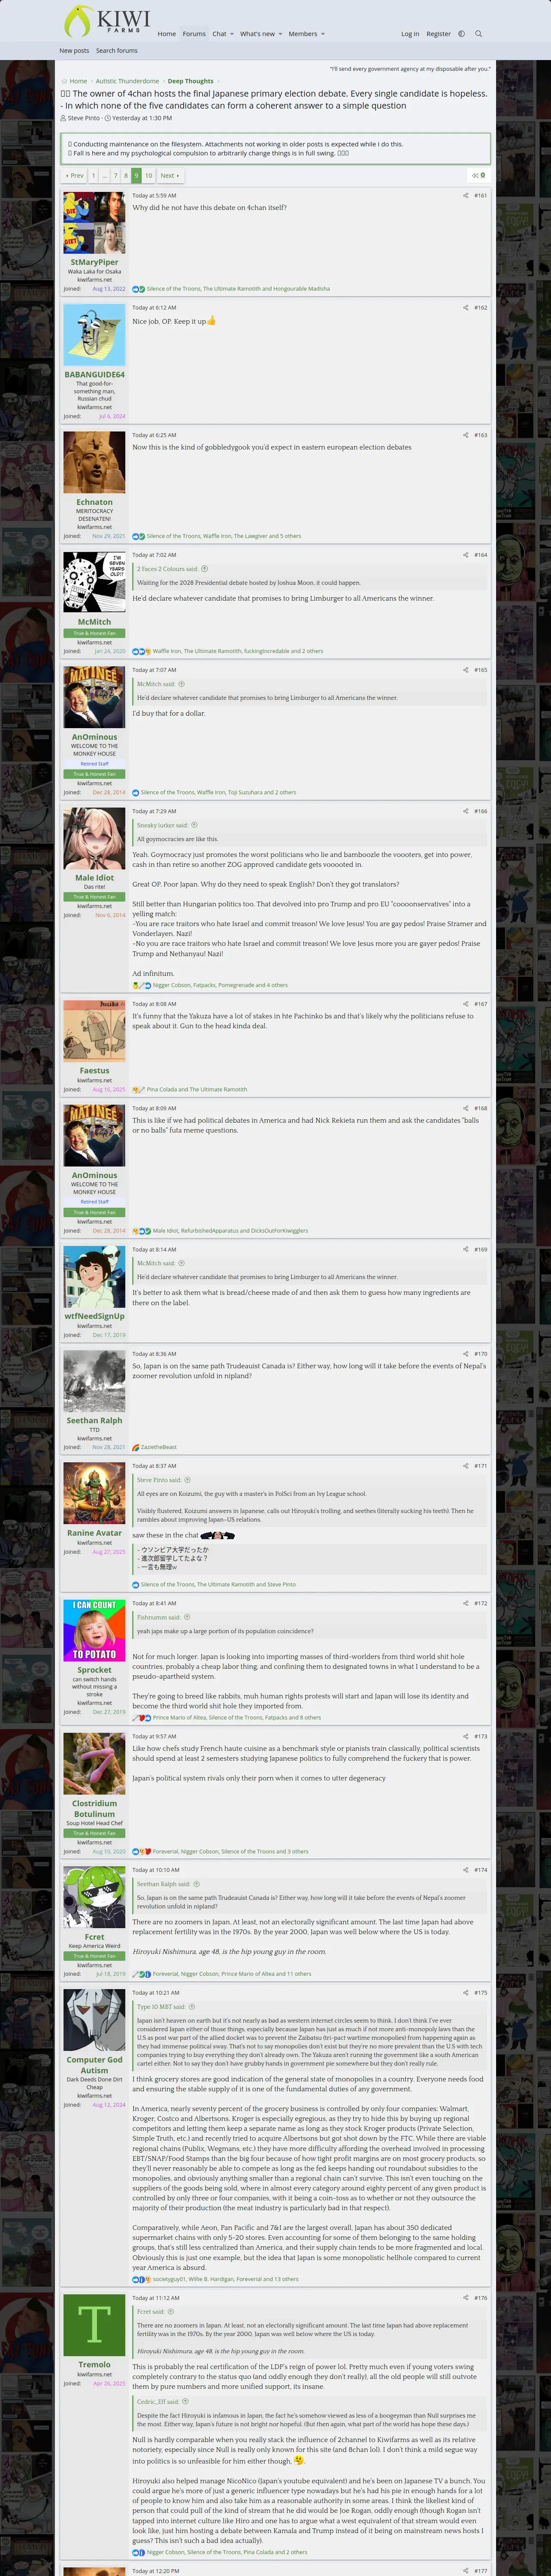Jump to quoted Type 10 MBT post arrow
The image size is (551, 2576).
click(x=192, y=2007)
